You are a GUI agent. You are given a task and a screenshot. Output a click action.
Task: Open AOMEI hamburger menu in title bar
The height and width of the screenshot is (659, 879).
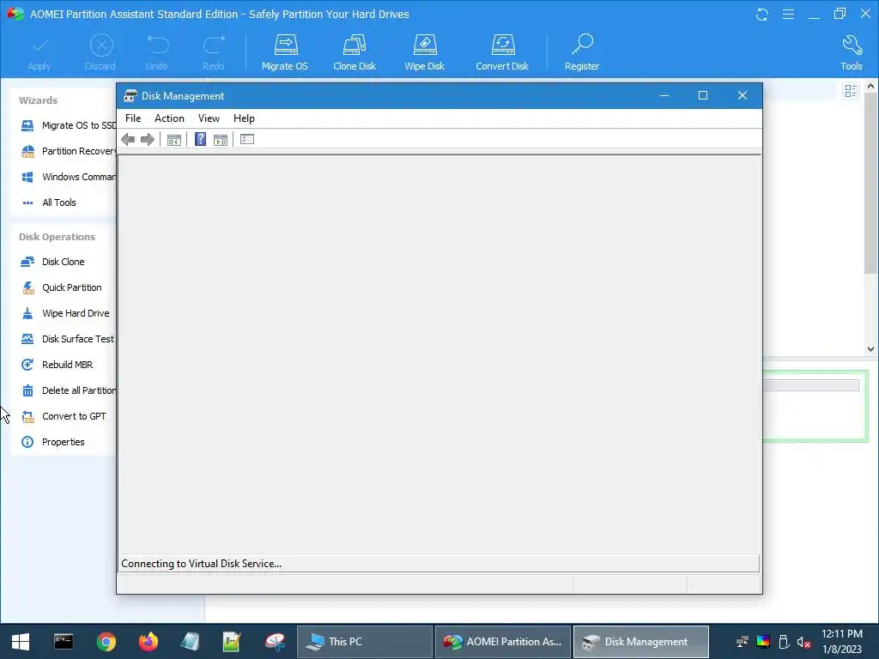pyautogui.click(x=788, y=14)
